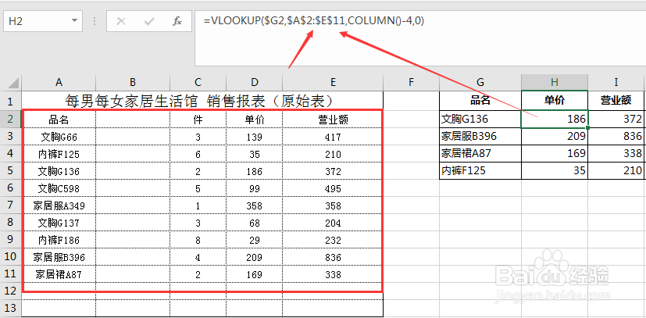Click the 营业额 header in column I

(616, 101)
